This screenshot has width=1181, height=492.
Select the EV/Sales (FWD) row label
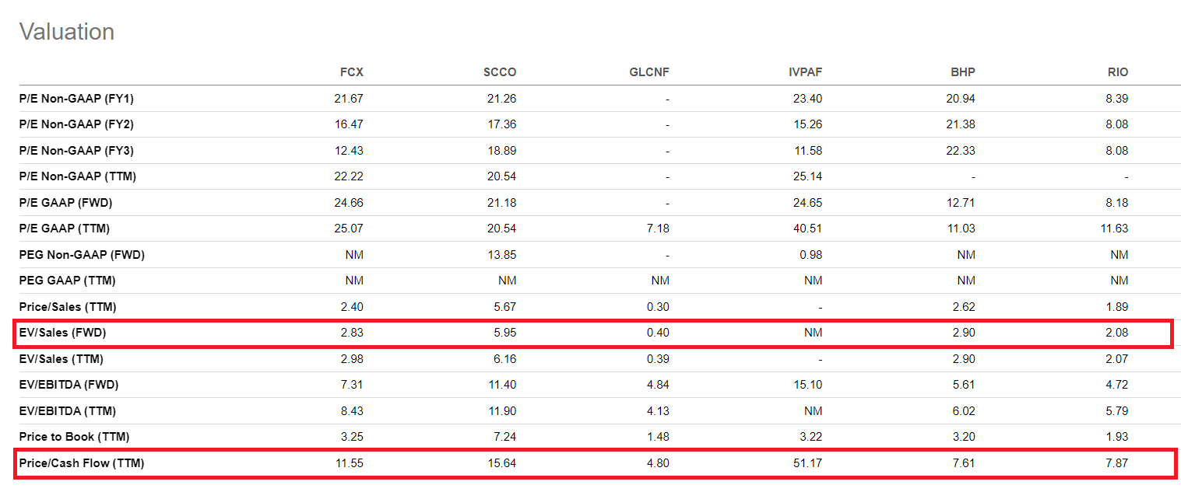click(x=62, y=333)
